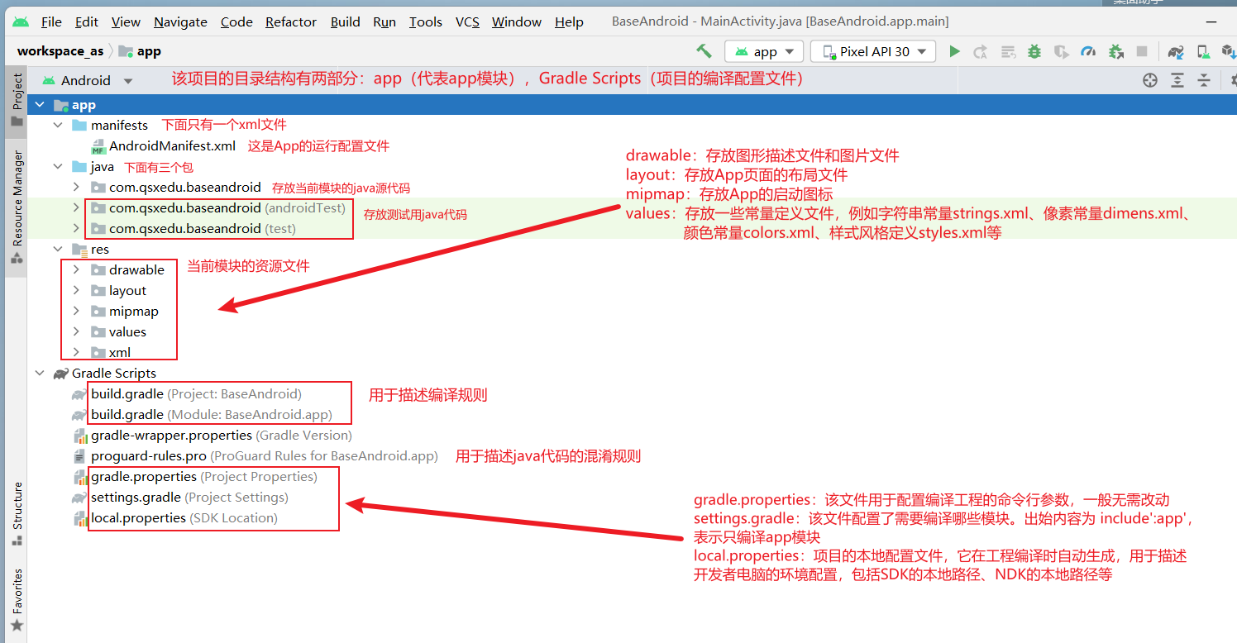Click the Apply Code Changes icon
This screenshot has height=643, width=1237.
click(x=1008, y=51)
